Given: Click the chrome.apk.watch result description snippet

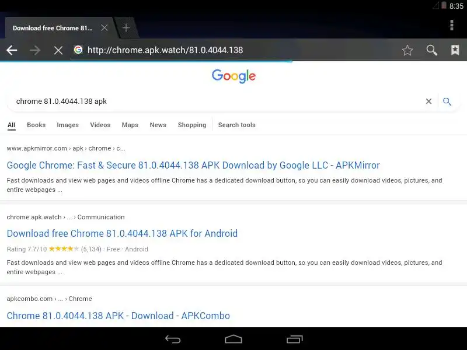Looking at the screenshot, I should point(224,267).
